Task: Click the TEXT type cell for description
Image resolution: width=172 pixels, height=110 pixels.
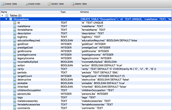Action: click(x=64, y=33)
